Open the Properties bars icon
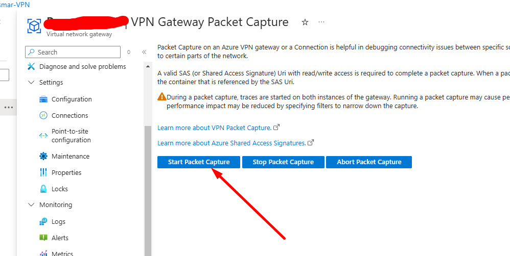510x256 pixels. (43, 172)
